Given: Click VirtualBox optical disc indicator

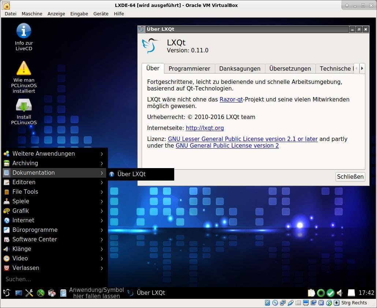Looking at the screenshot, I should tap(275, 303).
